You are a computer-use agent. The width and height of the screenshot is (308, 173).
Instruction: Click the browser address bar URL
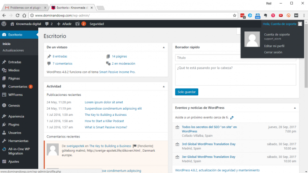[x=62, y=16]
